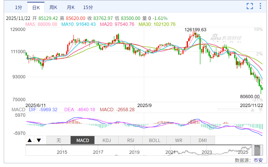Switch indicator to RSI
Viewport: 268px width, 167px height.
[x=131, y=140]
